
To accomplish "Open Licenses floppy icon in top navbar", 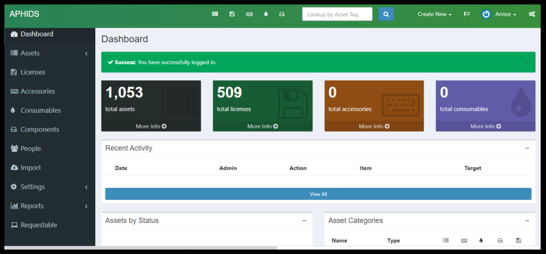I will [x=232, y=14].
